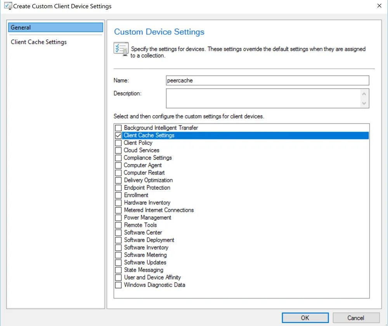388x326 pixels.
Task: Click the Custom Device Settings checklist icon
Action: tap(121, 49)
